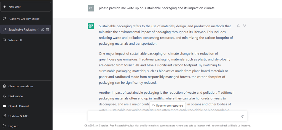Click the plus icon for New chat
This screenshot has height=130, width=282.
(4, 7)
